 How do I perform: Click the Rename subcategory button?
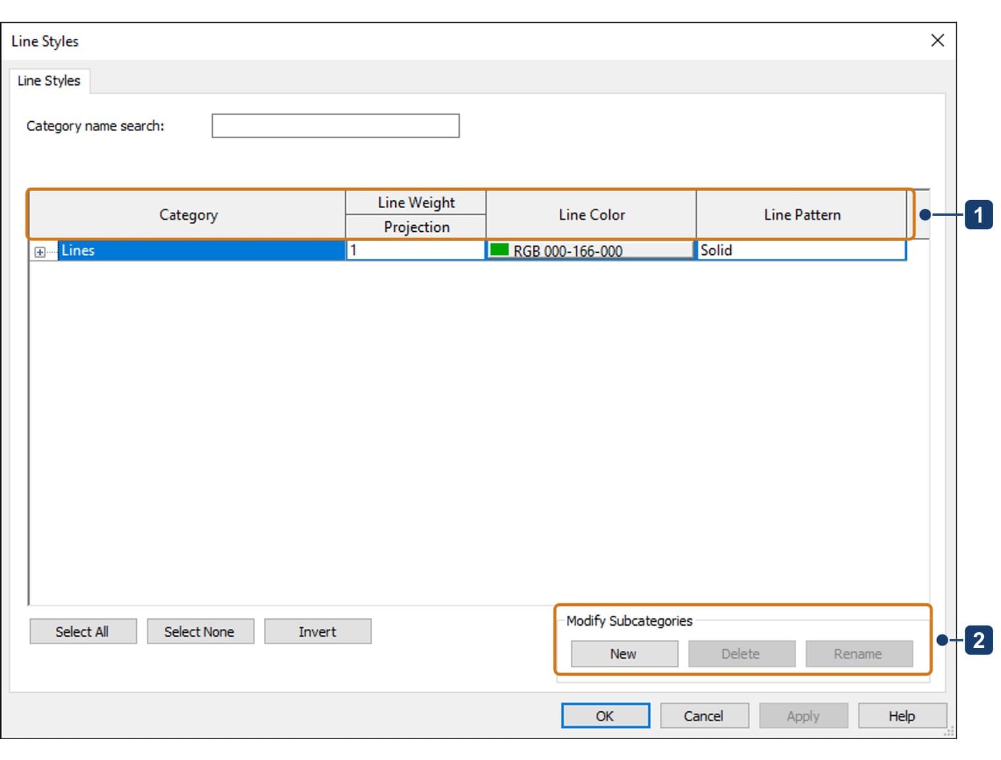tap(859, 653)
